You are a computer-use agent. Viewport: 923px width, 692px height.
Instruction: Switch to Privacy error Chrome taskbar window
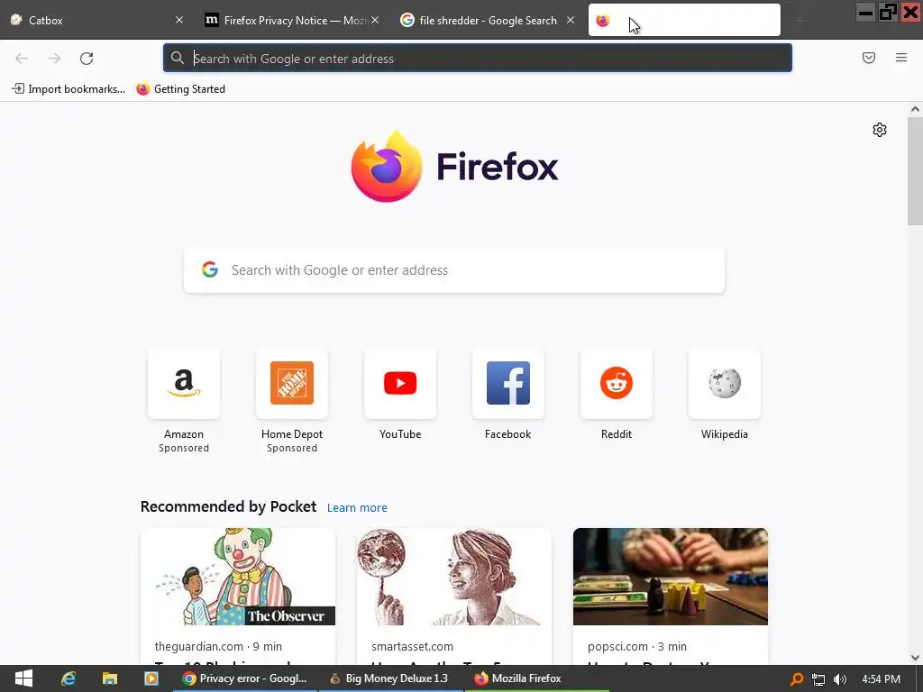245,678
